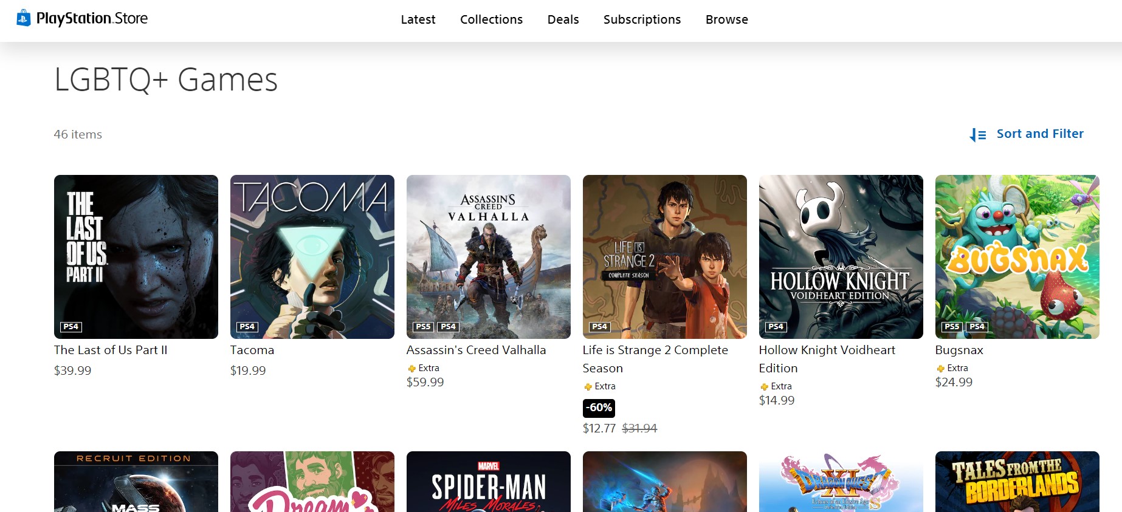This screenshot has width=1122, height=512.
Task: Click the $39.99 price
Action: point(72,370)
